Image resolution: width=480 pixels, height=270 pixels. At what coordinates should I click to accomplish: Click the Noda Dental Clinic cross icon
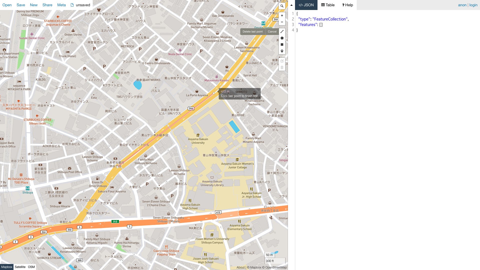click(x=180, y=50)
